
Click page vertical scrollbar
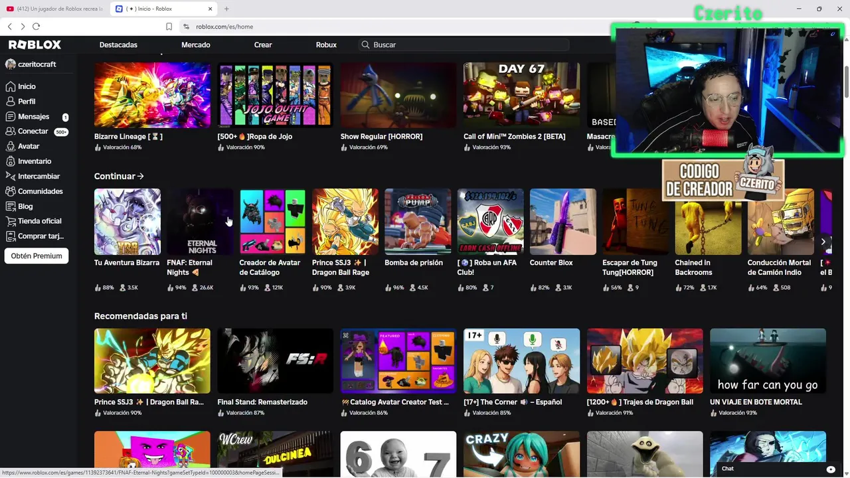(x=846, y=83)
